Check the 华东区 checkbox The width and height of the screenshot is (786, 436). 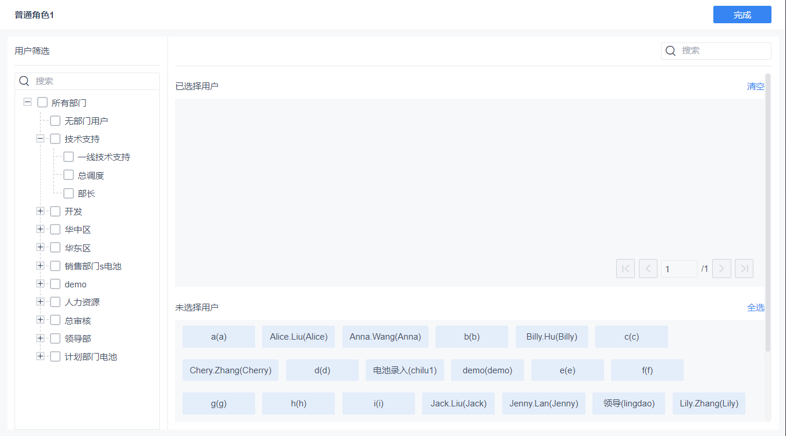(55, 247)
